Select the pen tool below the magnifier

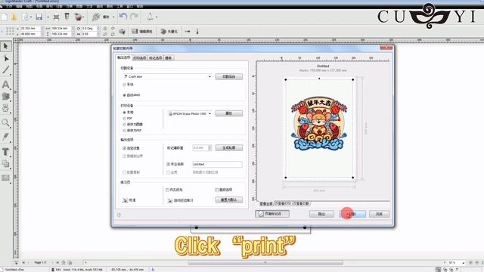(5, 136)
